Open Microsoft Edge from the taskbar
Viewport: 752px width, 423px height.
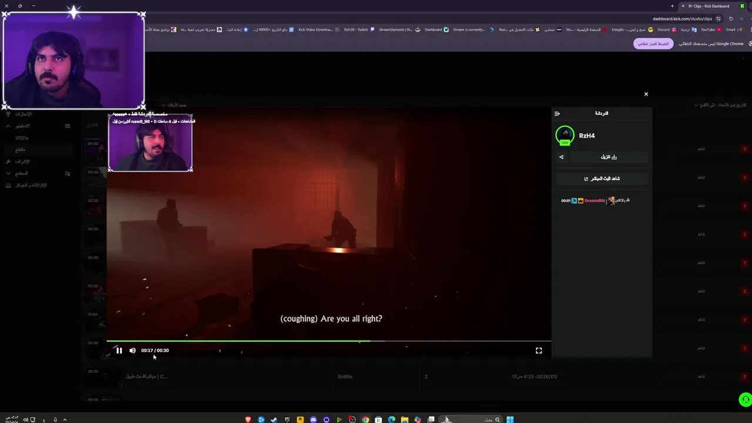[x=391, y=419]
